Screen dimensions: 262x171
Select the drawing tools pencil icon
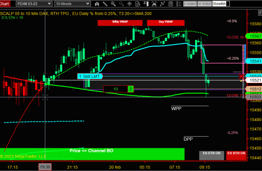[105, 4]
